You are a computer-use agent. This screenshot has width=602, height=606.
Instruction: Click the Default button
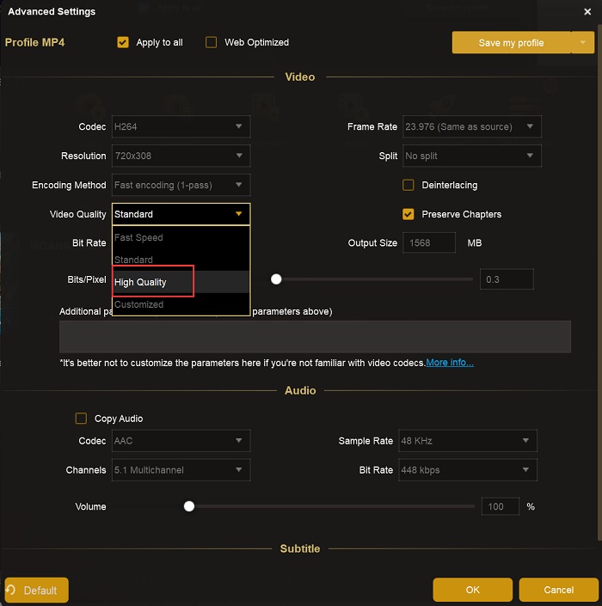pyautogui.click(x=37, y=590)
